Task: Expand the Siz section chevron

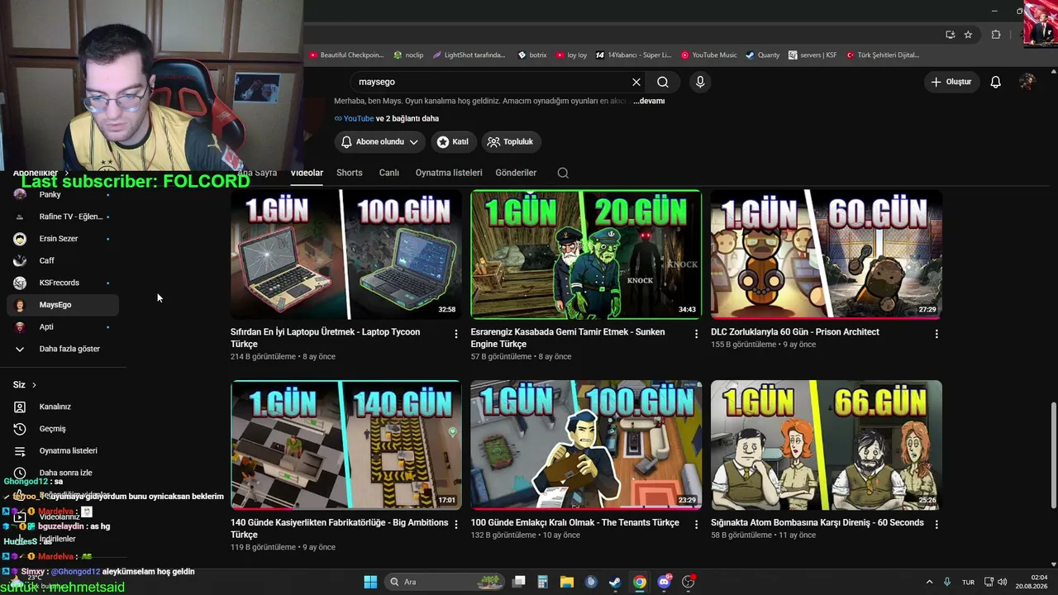Action: [x=34, y=385]
